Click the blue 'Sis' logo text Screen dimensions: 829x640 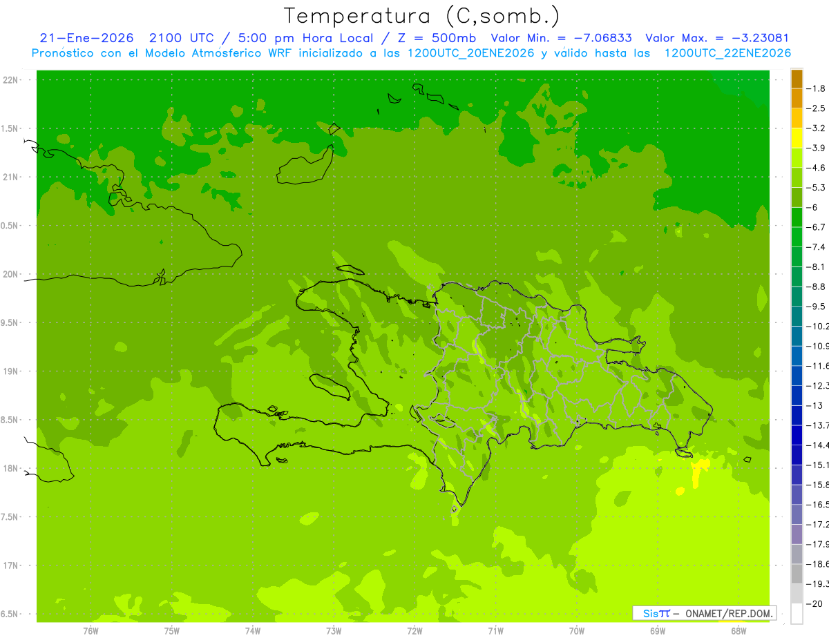point(651,613)
